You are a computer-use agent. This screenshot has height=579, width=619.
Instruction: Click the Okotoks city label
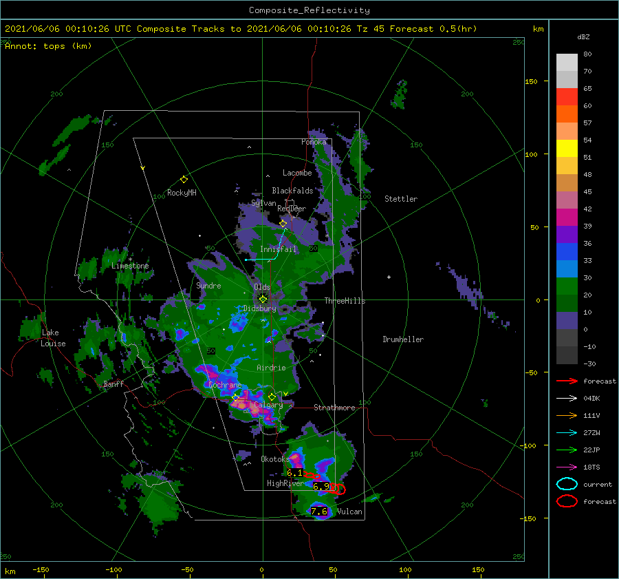coord(275,459)
